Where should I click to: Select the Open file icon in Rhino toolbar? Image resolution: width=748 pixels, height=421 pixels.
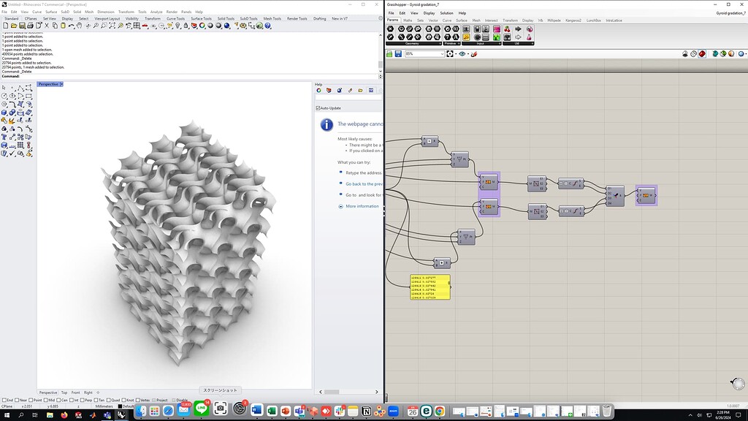pyautogui.click(x=15, y=26)
